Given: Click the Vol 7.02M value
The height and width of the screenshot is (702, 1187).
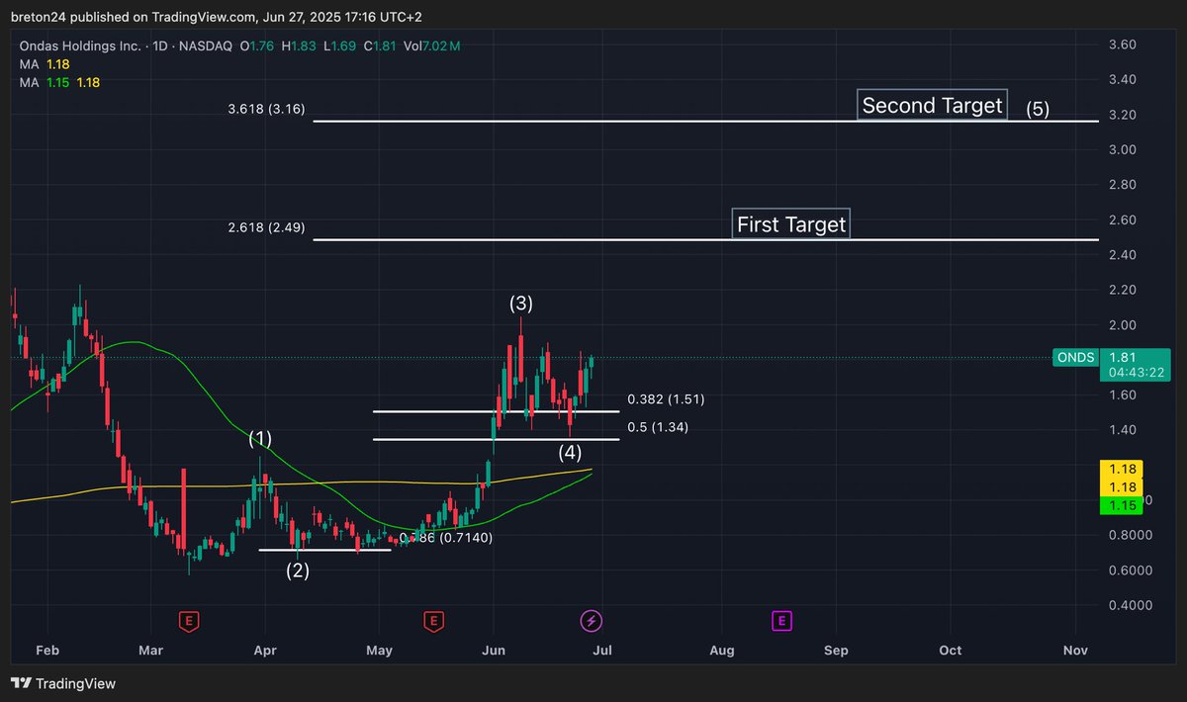Looking at the screenshot, I should click(x=431, y=45).
